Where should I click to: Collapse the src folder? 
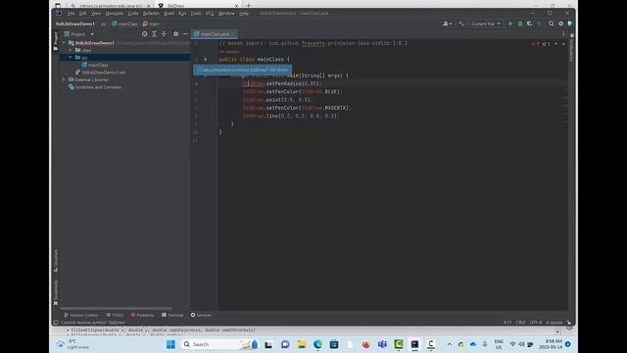(x=71, y=58)
